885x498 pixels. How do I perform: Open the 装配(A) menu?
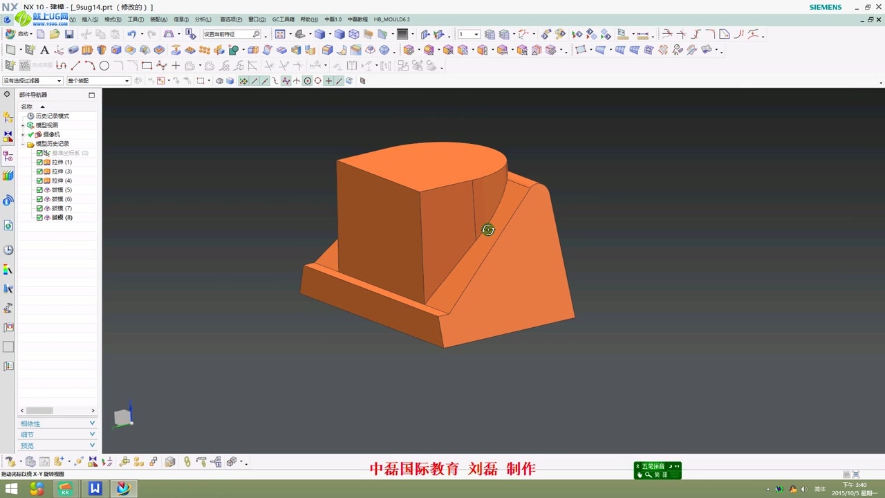159,19
